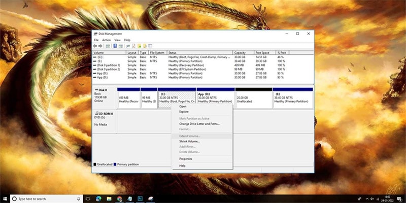Select the (E:) 39.40 GB partition block
Screen dimensions: 406x203
click(x=293, y=98)
